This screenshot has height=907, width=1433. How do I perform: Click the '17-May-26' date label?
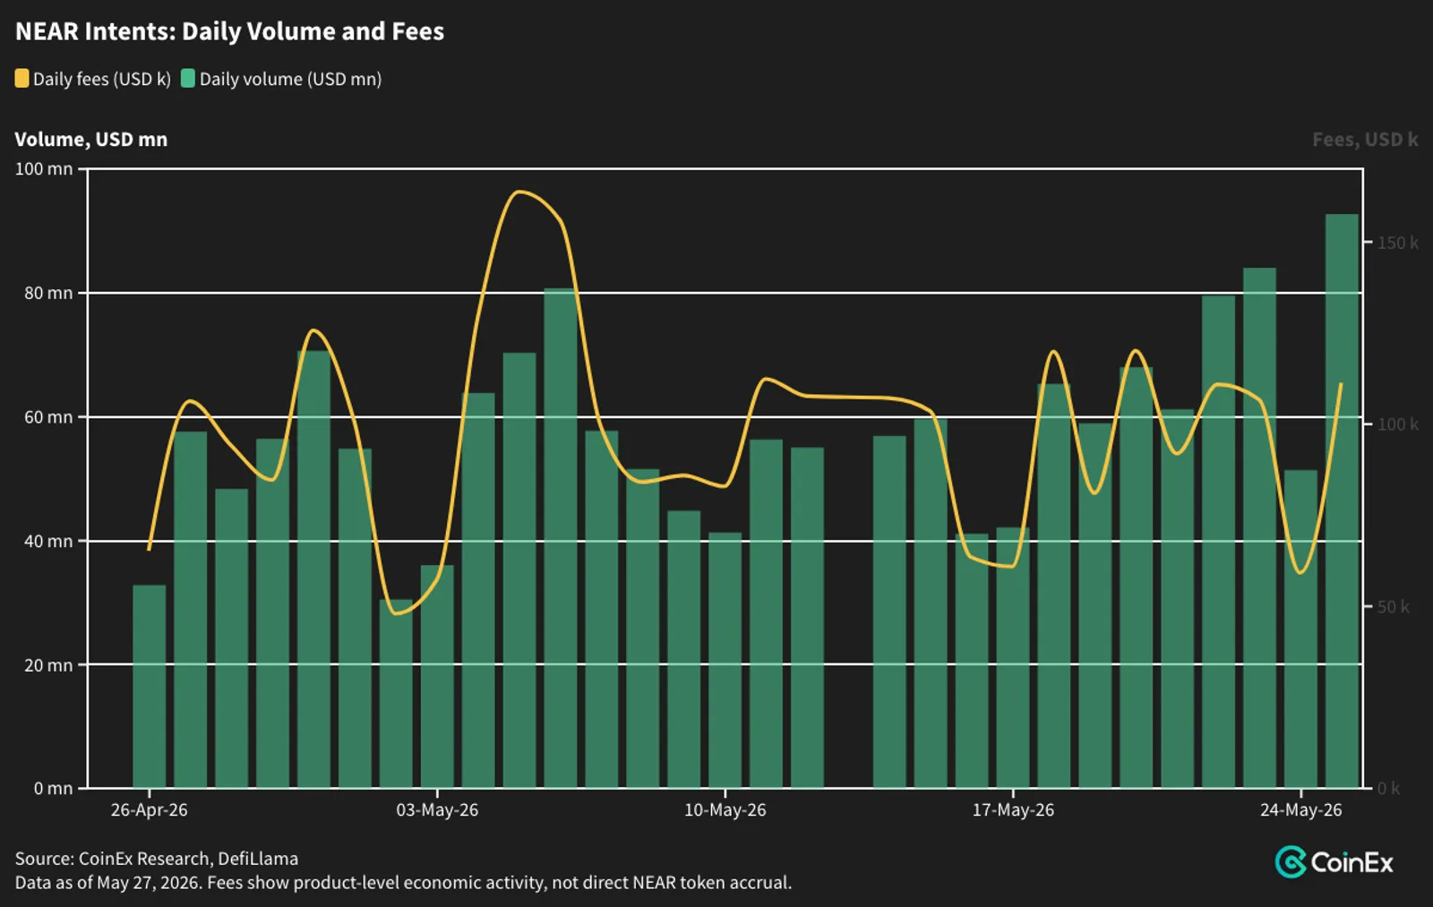(1013, 810)
